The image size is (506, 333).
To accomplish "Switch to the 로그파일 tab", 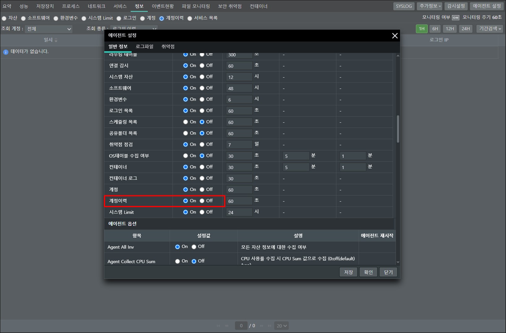I will pos(144,46).
